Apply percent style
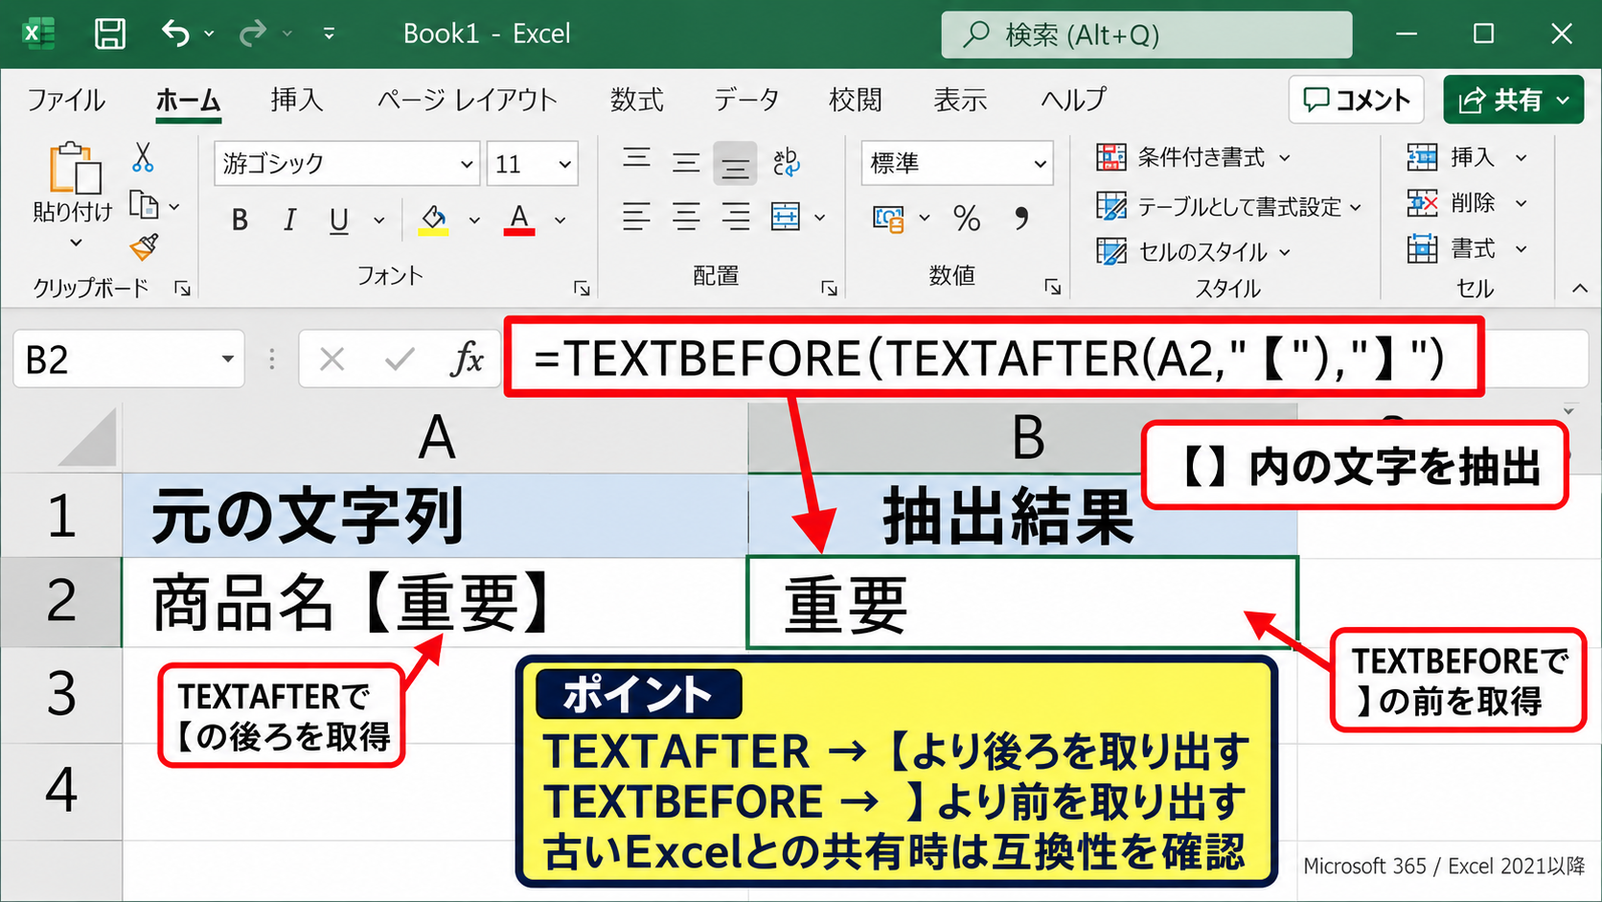 (x=967, y=219)
